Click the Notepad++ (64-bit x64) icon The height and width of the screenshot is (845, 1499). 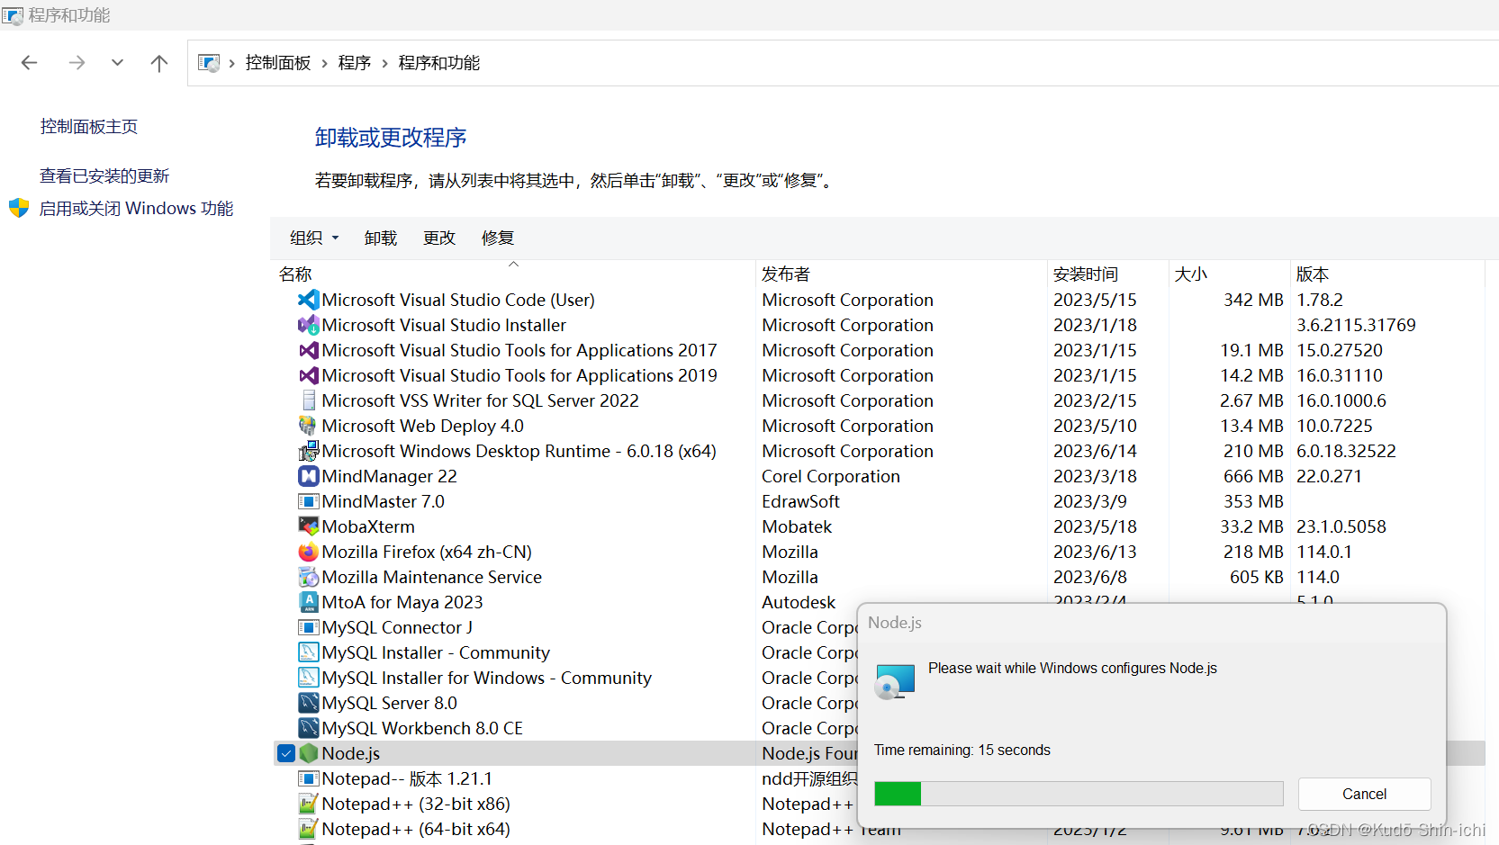pyautogui.click(x=309, y=829)
